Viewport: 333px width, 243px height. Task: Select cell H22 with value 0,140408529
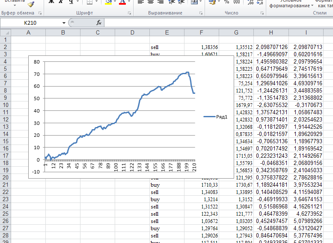coord(271,192)
